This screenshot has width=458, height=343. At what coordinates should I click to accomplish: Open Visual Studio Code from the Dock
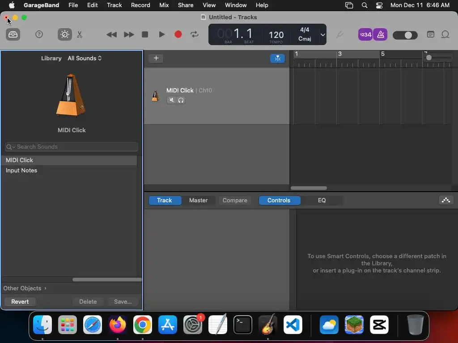coord(293,325)
